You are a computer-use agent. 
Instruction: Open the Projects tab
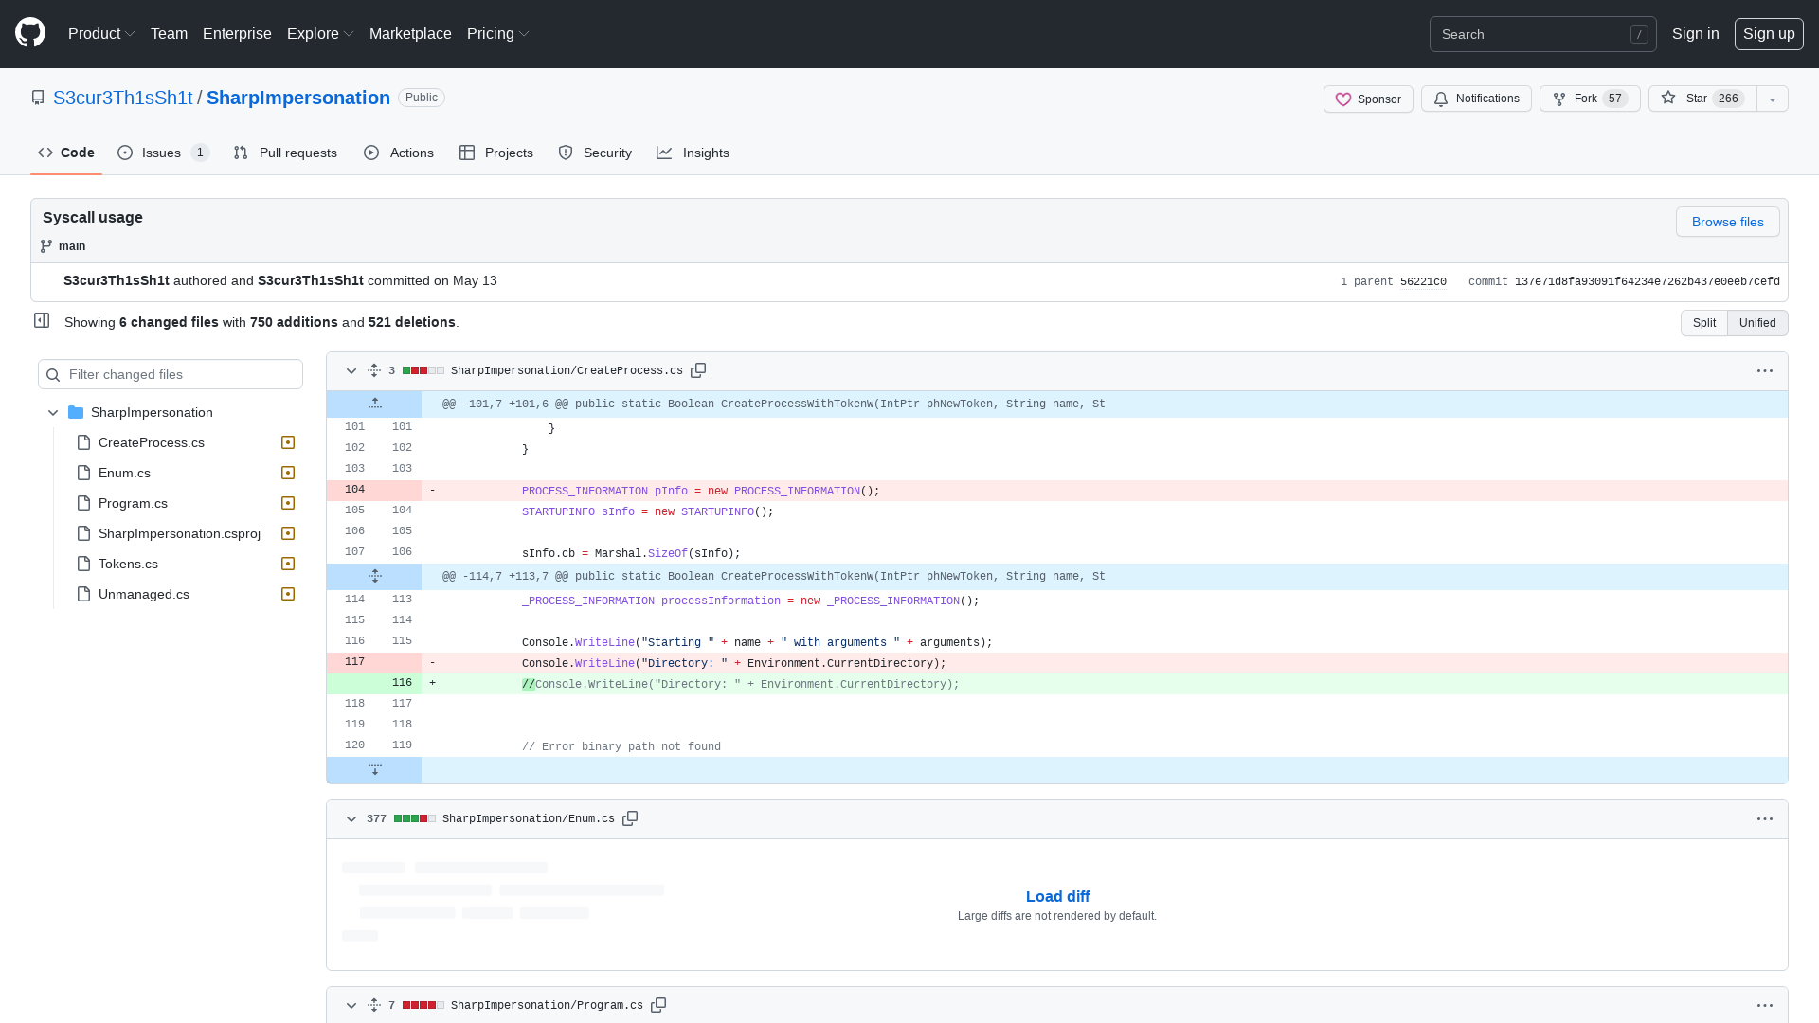pyautogui.click(x=496, y=153)
